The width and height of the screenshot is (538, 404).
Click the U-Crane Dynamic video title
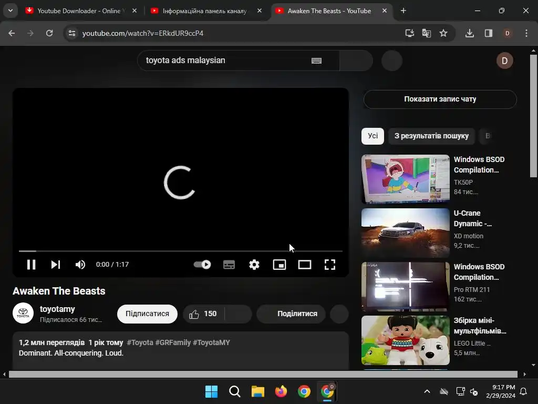click(x=472, y=218)
